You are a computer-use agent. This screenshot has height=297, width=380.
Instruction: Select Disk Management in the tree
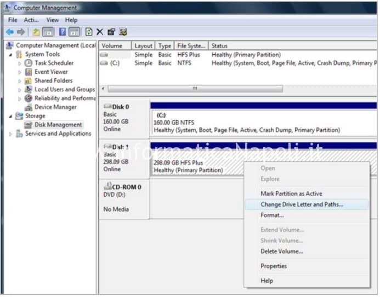coord(58,125)
